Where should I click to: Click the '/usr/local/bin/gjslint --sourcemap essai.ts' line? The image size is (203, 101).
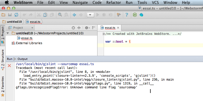coord(55,64)
